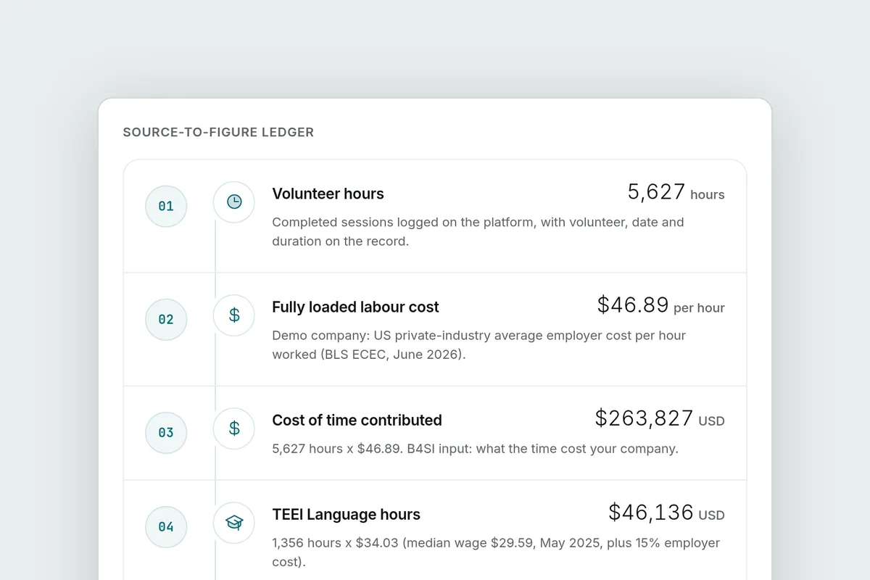The image size is (870, 580).
Task: Click the dollar icon beside Cost of time contributed
Action: tap(234, 428)
